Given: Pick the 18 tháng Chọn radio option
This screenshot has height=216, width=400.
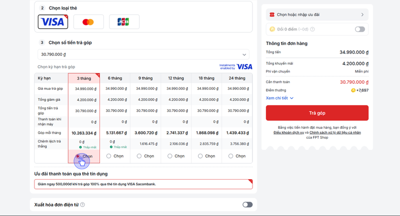Looking at the screenshot, I should tap(200, 156).
